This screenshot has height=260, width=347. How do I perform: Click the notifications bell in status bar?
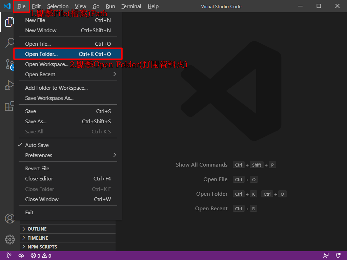338,256
